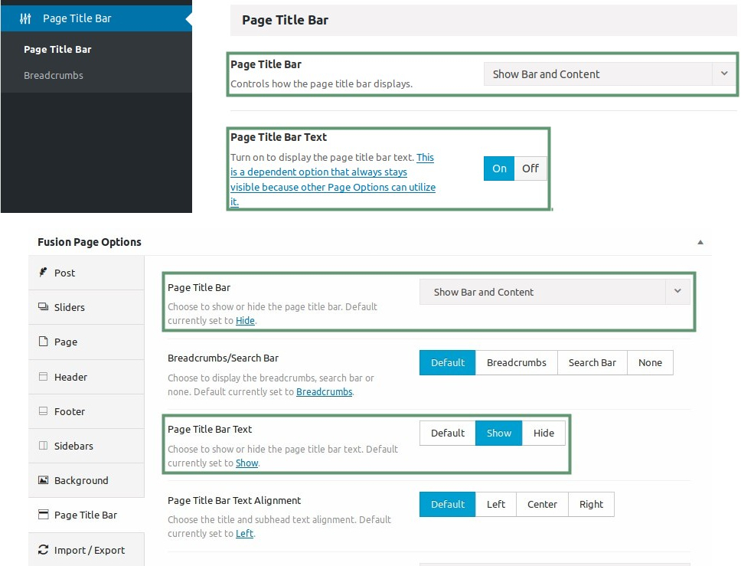Image resolution: width=741 pixels, height=566 pixels.
Task: Follow the dependent option explanation link
Action: coord(333,179)
